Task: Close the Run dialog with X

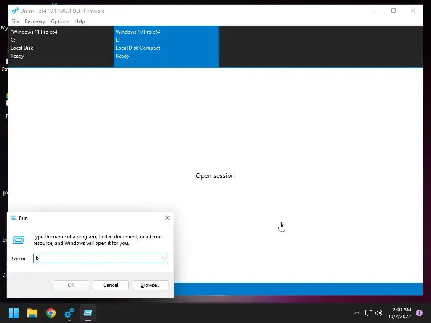Action: (x=168, y=218)
